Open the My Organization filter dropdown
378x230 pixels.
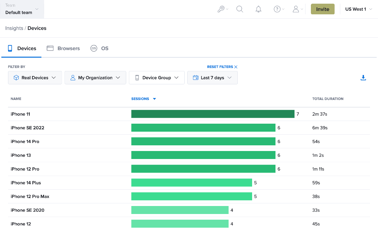(x=95, y=78)
